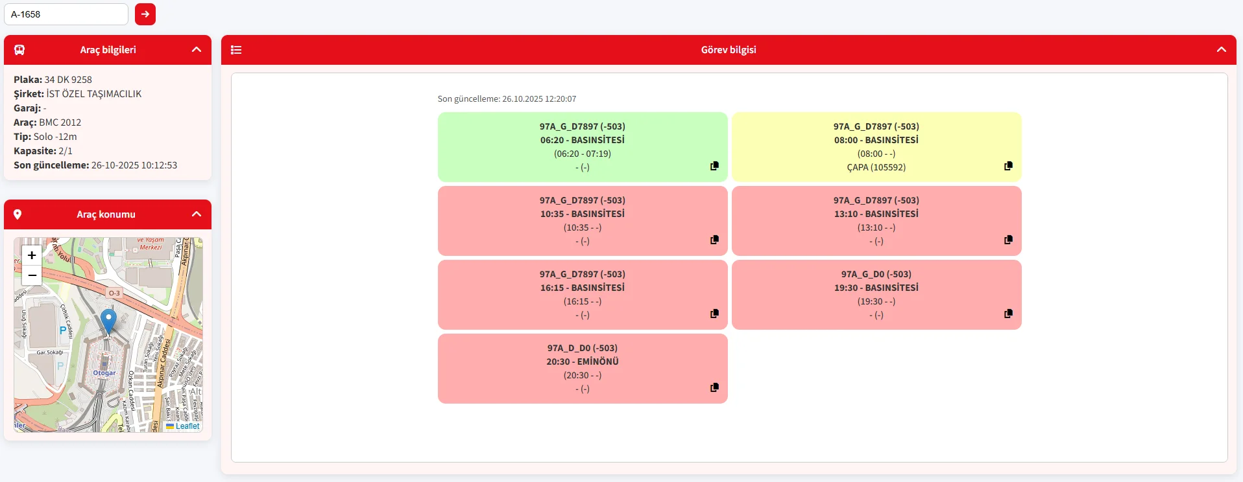Copy the 20:30 EMİNÖNÜ task
Viewport: 1243px width, 482px height.
coord(714,387)
